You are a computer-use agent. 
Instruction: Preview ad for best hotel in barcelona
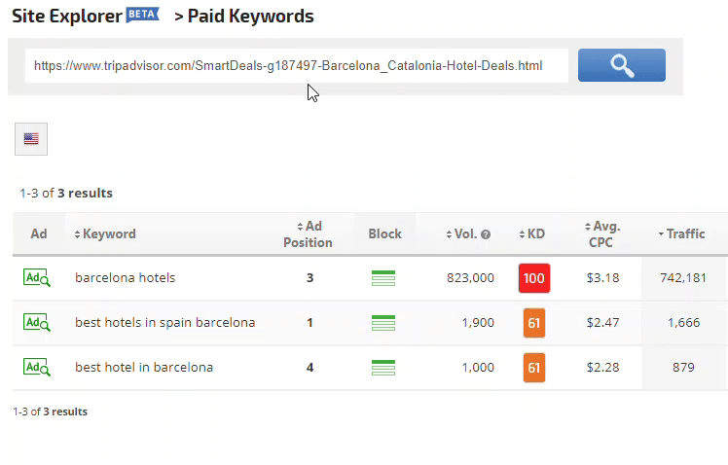[x=37, y=368]
